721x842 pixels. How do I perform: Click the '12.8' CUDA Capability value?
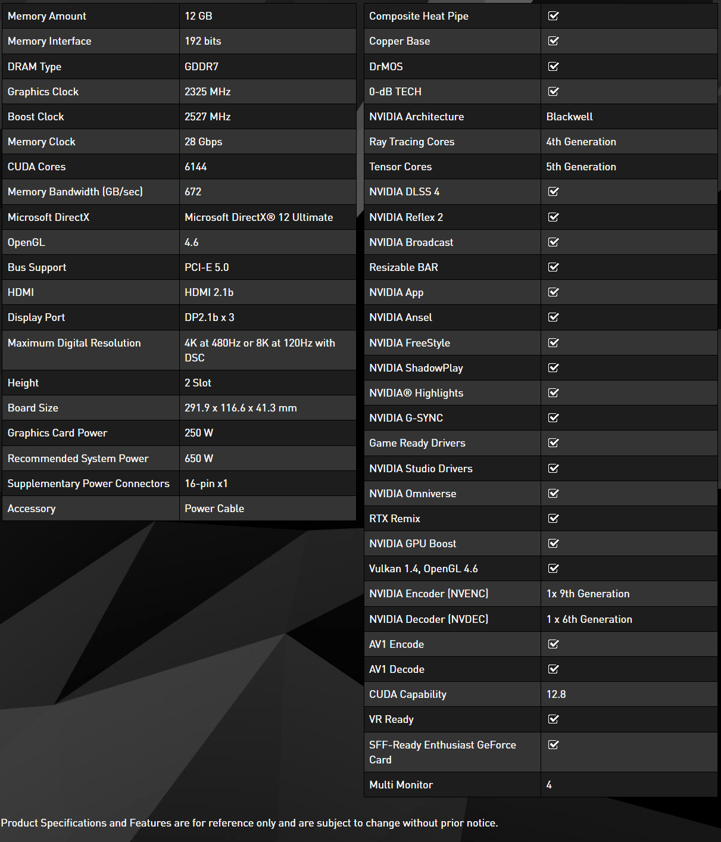pos(556,694)
